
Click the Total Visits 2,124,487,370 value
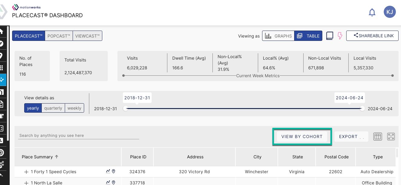[x=78, y=73]
